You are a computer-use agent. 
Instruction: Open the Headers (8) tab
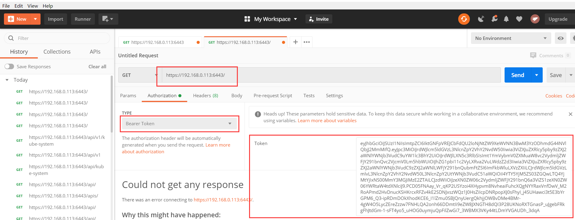pyautogui.click(x=205, y=96)
